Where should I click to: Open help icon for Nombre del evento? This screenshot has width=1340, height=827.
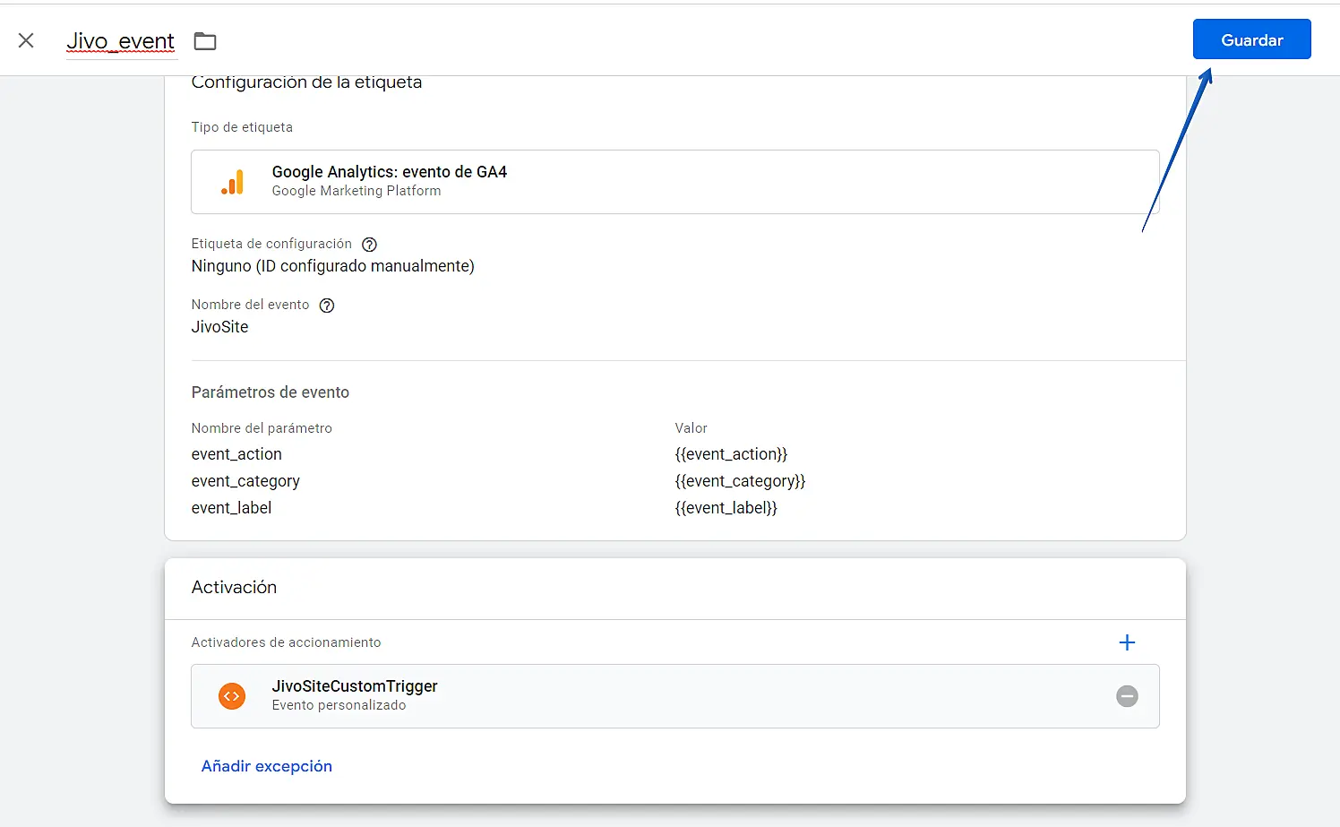(327, 306)
